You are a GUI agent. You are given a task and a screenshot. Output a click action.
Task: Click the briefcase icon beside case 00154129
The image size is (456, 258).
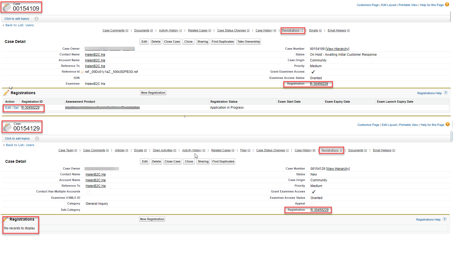tap(7, 127)
